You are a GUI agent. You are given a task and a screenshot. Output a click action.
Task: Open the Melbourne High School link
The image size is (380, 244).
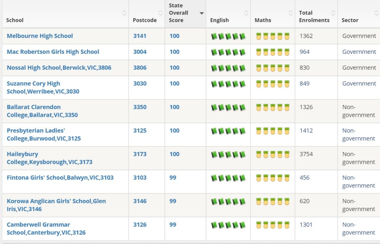[40, 36]
